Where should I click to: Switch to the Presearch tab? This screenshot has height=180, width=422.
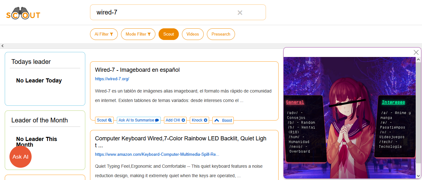coord(221,34)
